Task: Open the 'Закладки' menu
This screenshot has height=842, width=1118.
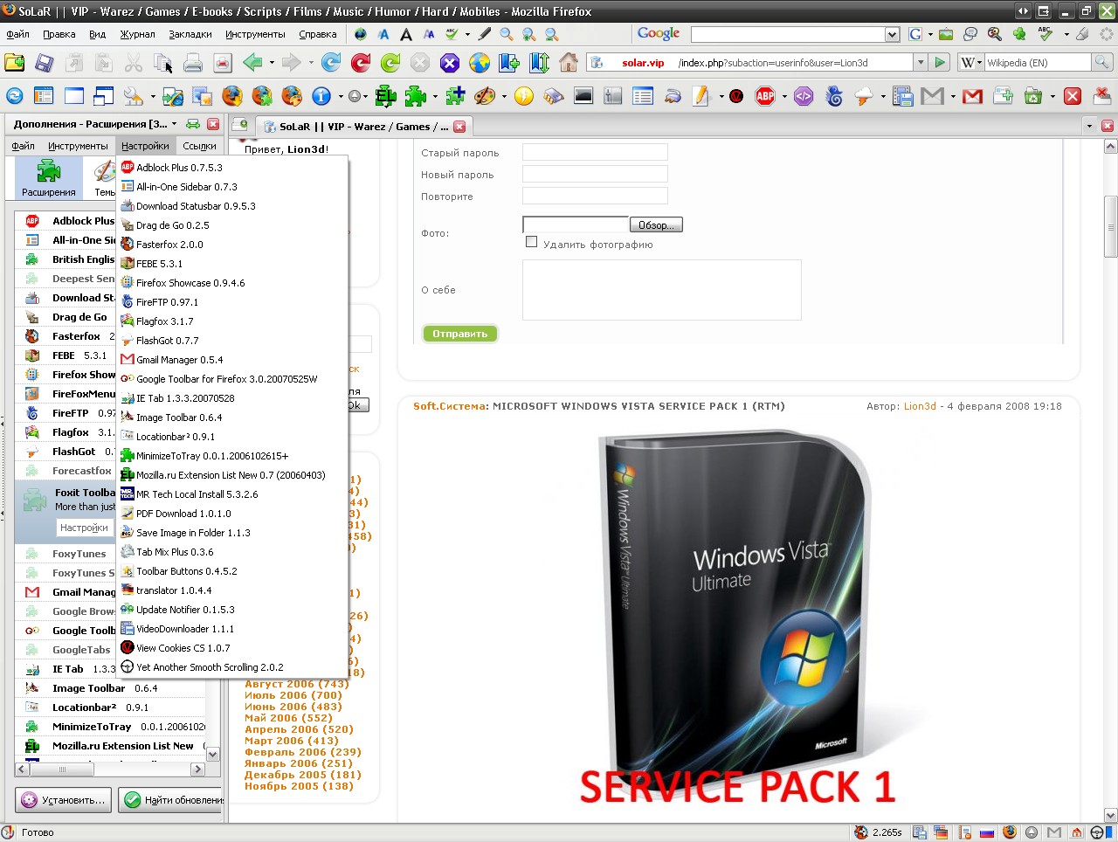Action: click(x=190, y=35)
